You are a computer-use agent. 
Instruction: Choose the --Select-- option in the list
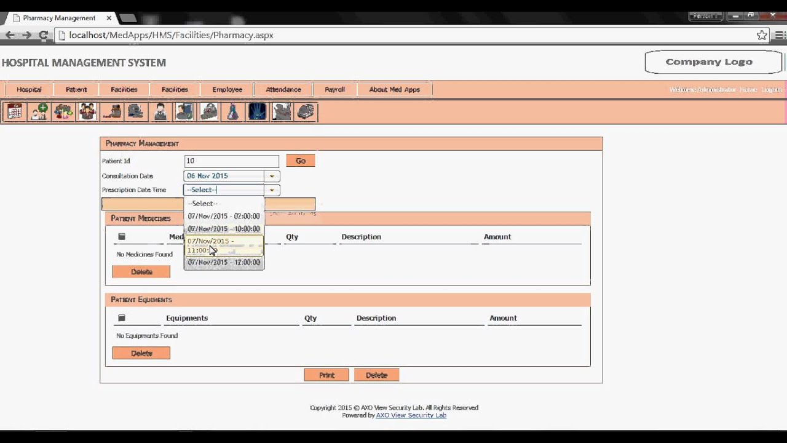(x=224, y=204)
